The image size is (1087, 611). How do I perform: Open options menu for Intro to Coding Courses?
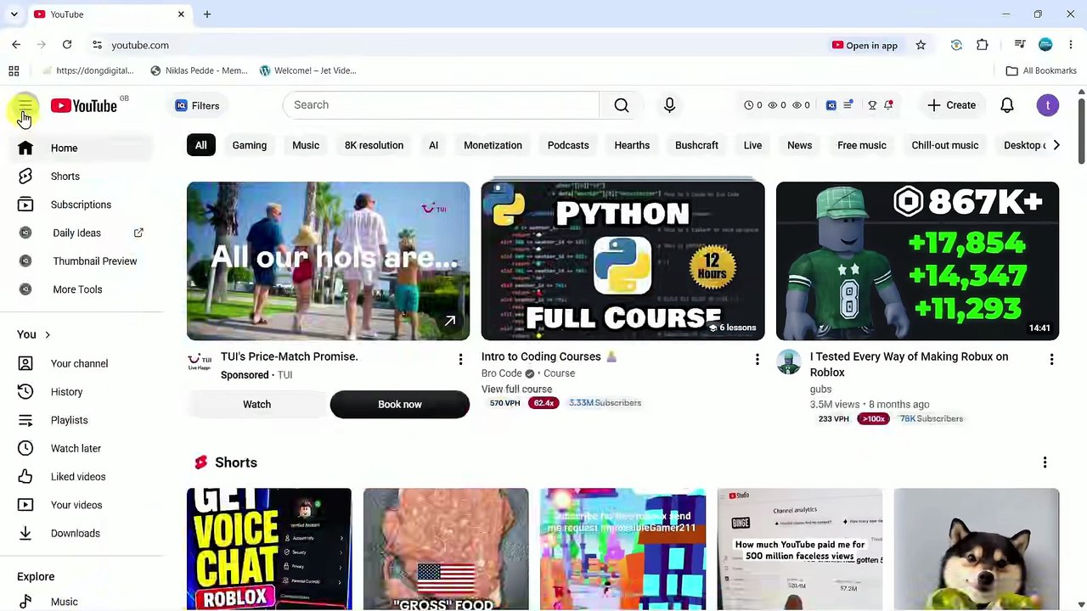757,360
